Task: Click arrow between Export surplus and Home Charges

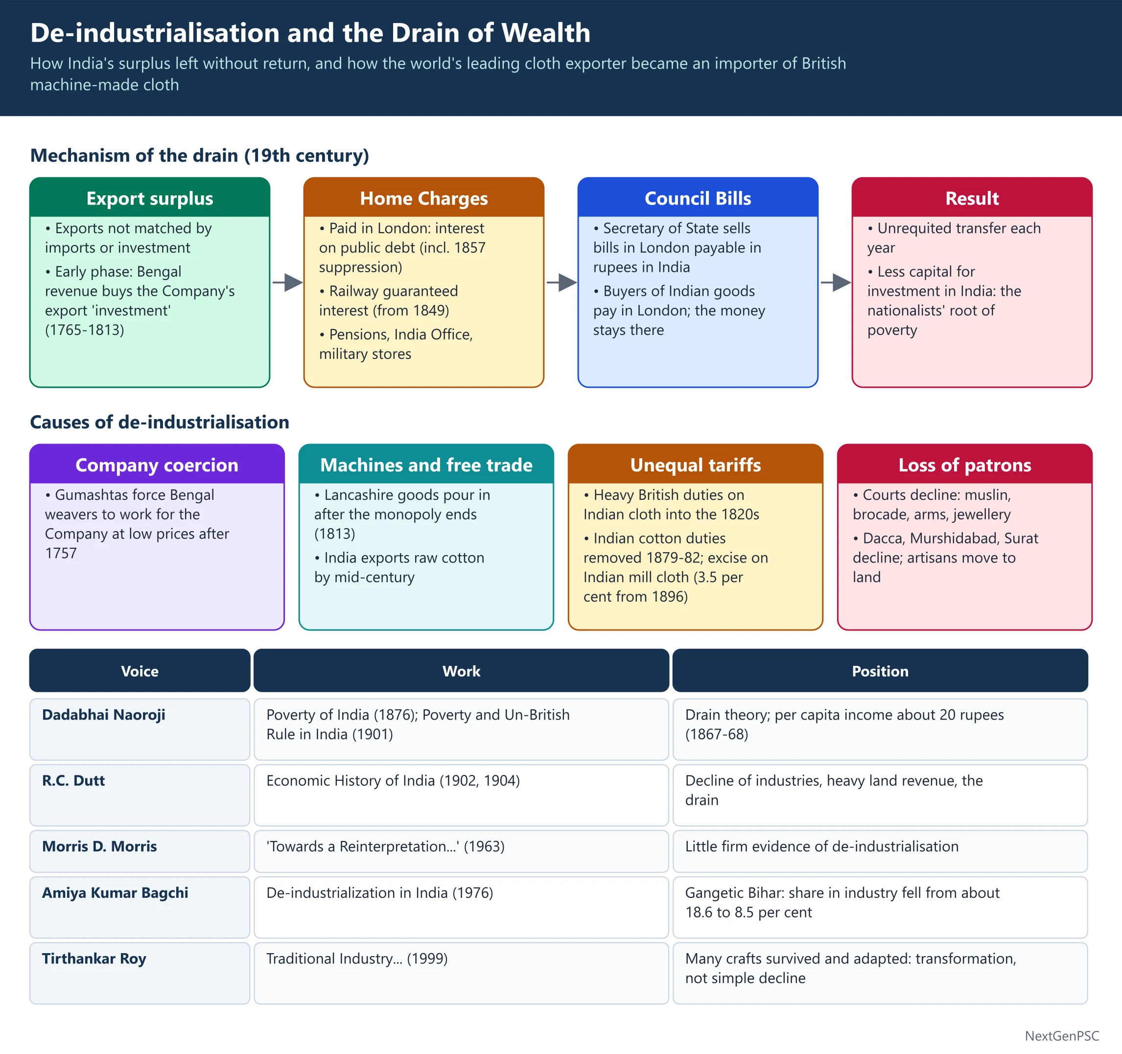Action: [287, 282]
